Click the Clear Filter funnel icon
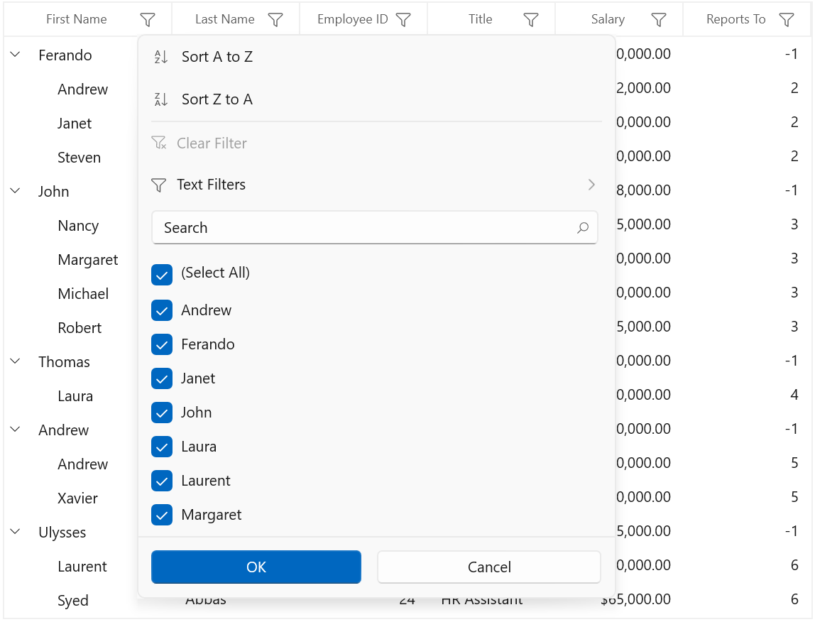The image size is (815, 622). coord(158,143)
